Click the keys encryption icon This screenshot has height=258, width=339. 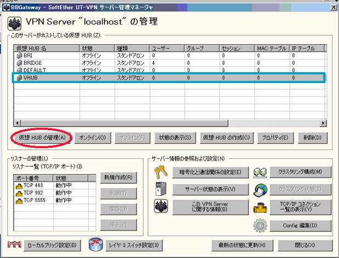161,172
